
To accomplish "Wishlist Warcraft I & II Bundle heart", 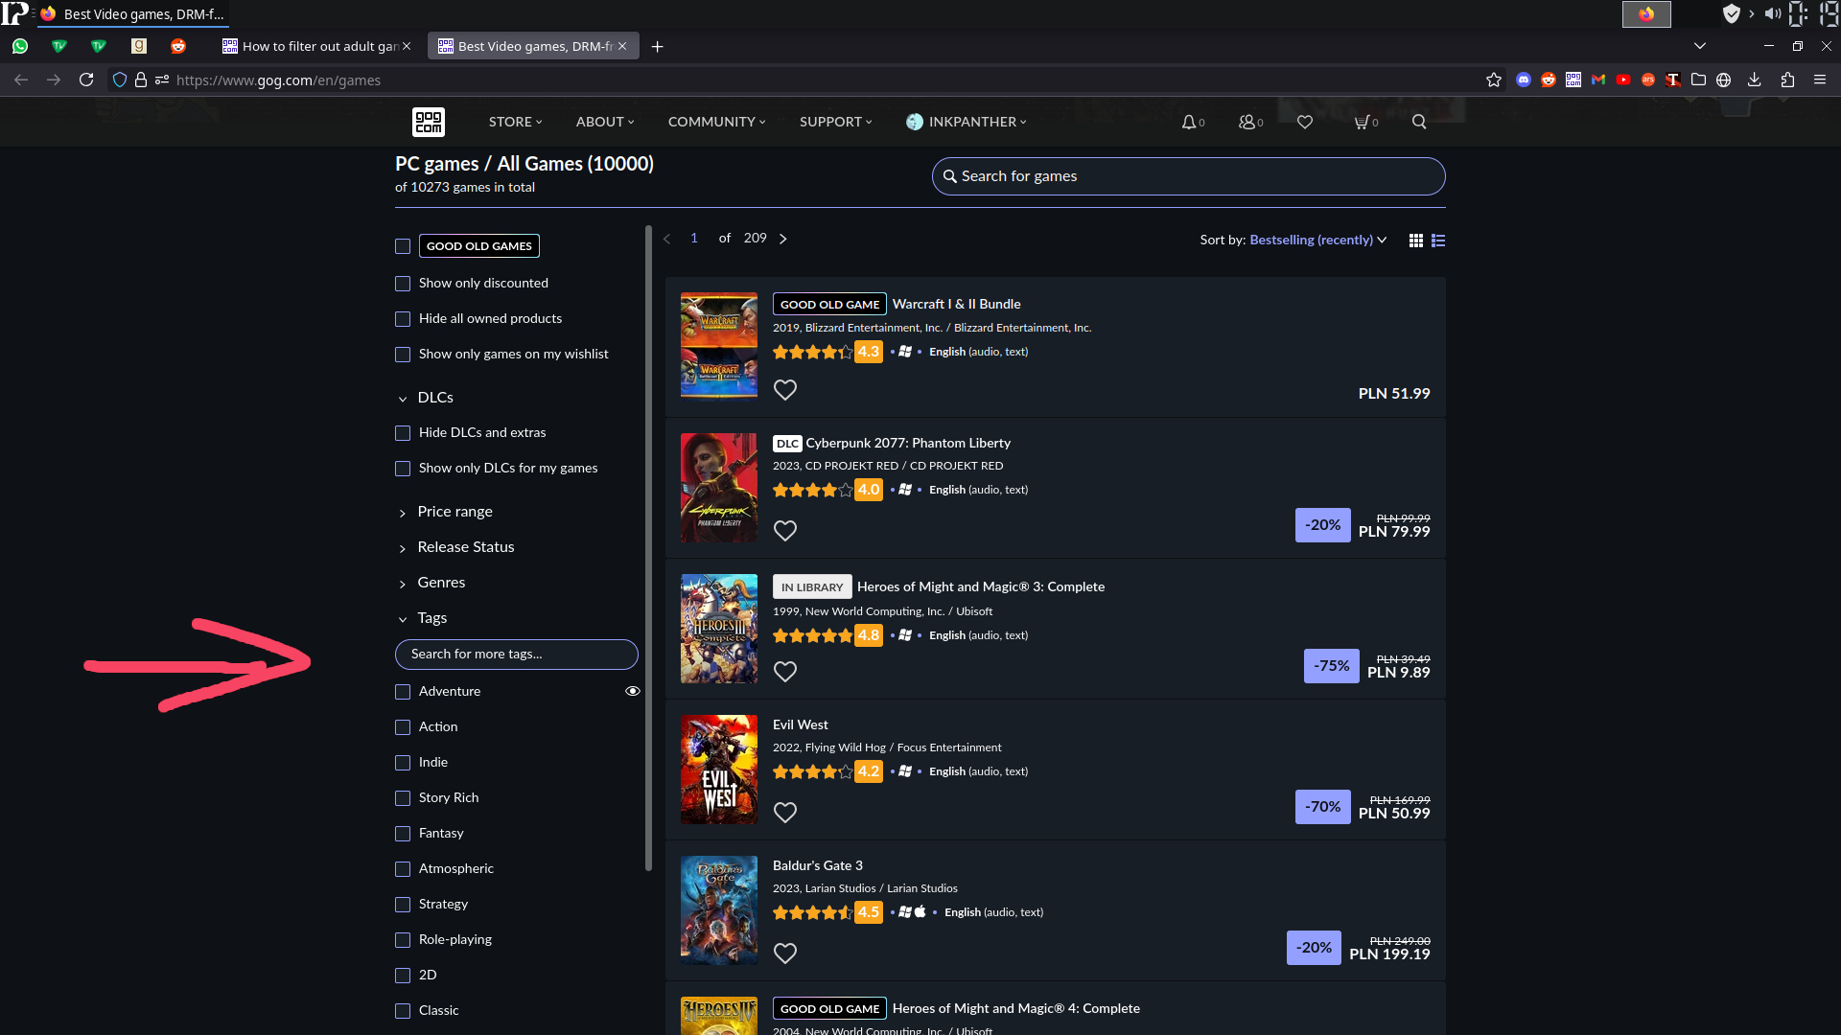I will pyautogui.click(x=785, y=390).
